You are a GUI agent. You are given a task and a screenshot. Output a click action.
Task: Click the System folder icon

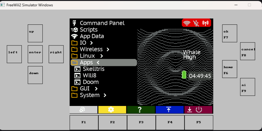pos(74,95)
